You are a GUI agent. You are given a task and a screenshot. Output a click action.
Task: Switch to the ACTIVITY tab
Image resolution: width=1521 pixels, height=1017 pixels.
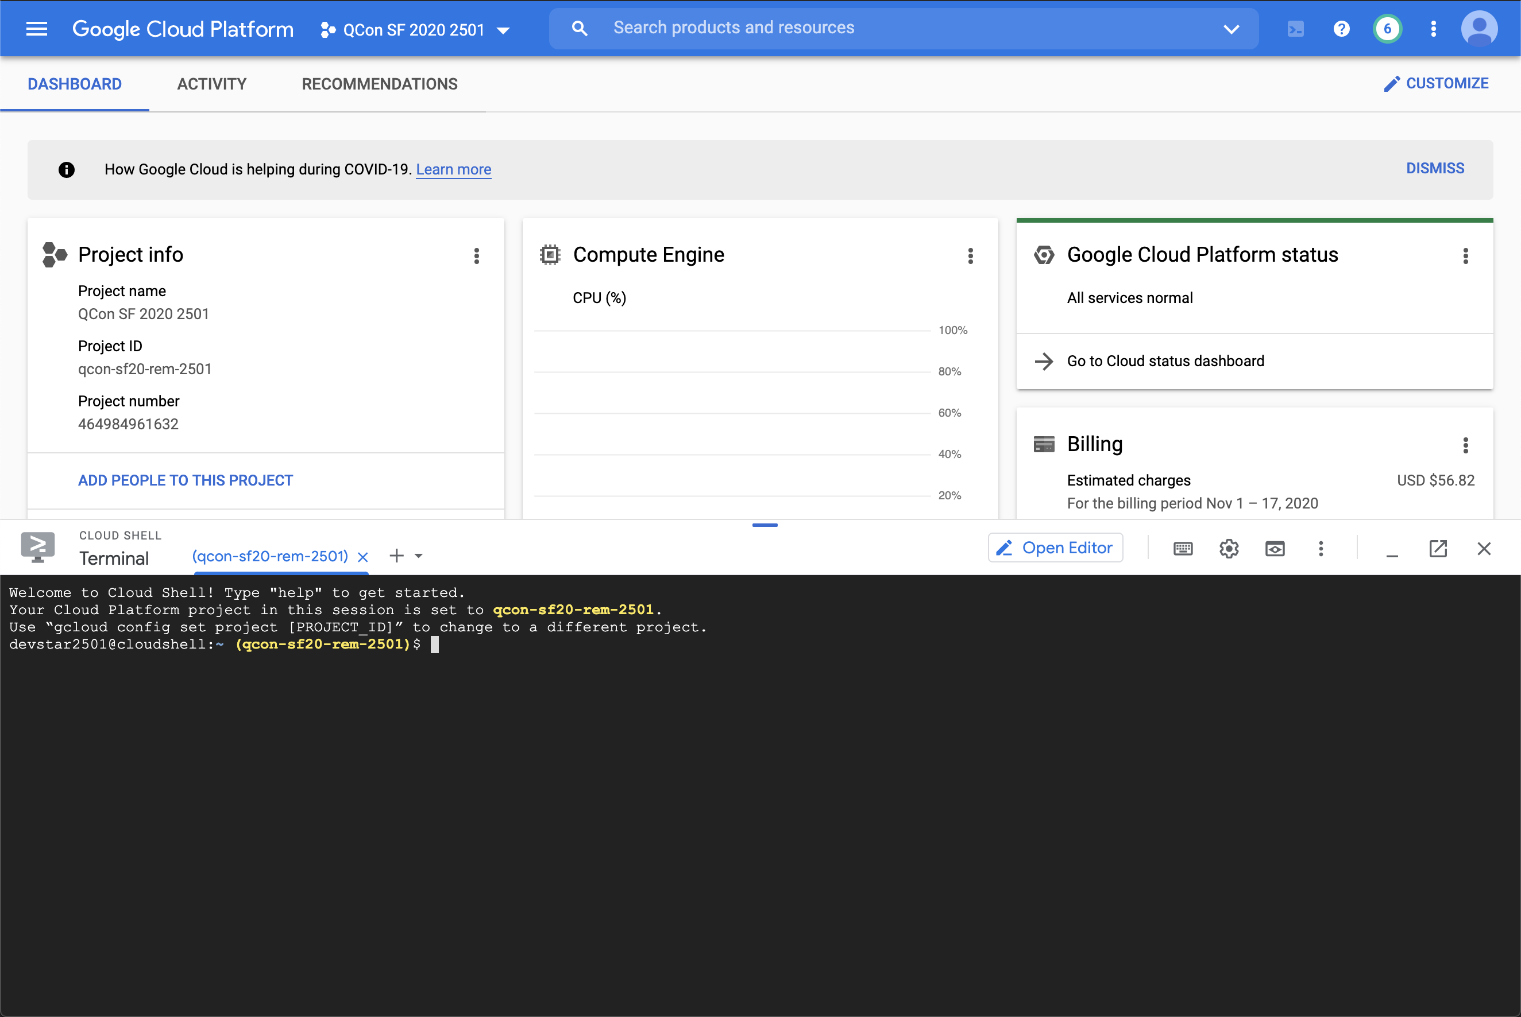(x=211, y=84)
